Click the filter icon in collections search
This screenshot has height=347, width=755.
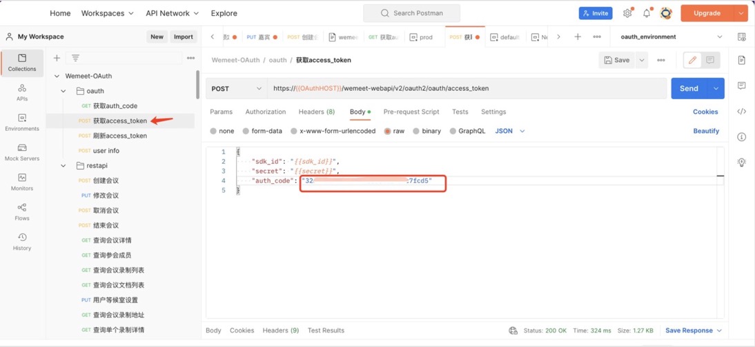tap(76, 58)
